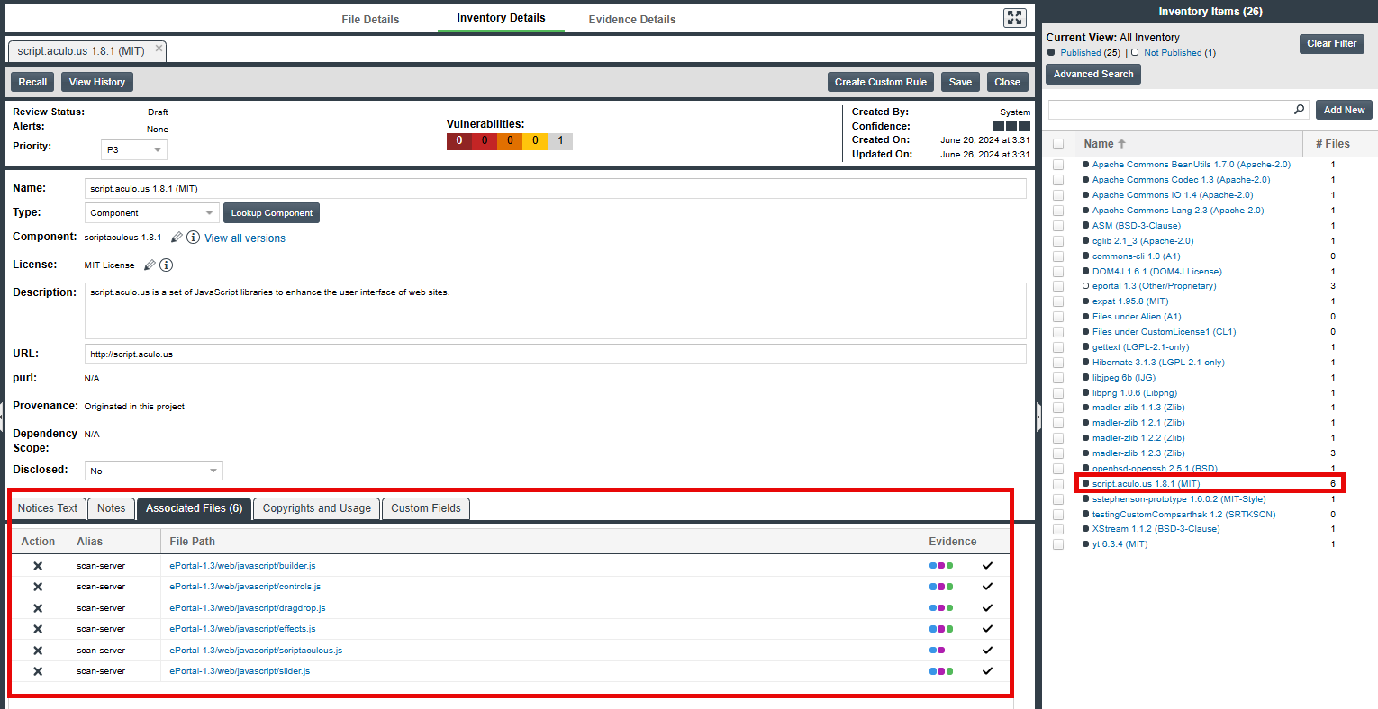This screenshot has width=1378, height=709.
Task: Open the Priority P3 dropdown
Action: coord(134,150)
